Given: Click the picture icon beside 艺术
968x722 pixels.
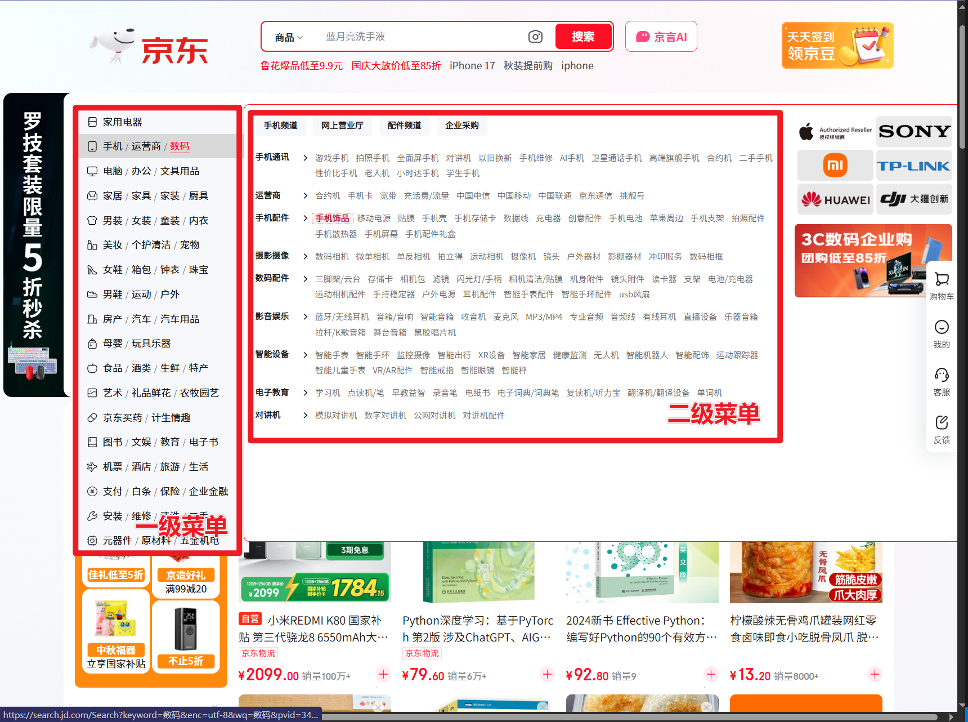Looking at the screenshot, I should coord(92,393).
